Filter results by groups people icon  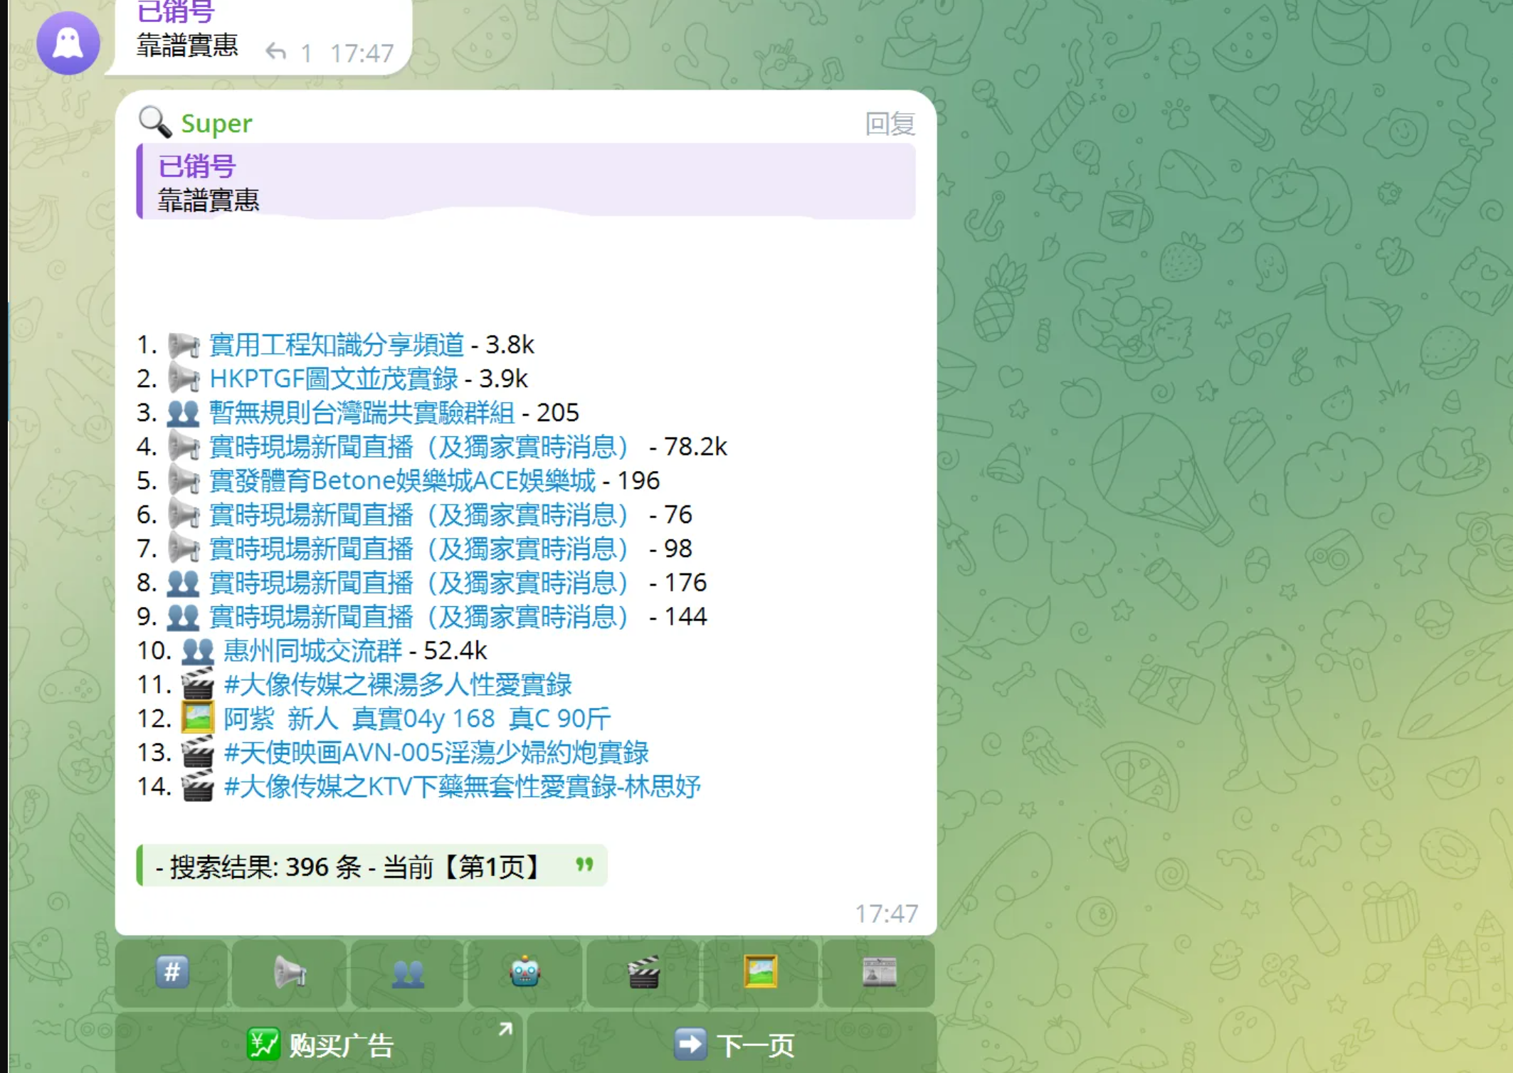point(408,972)
